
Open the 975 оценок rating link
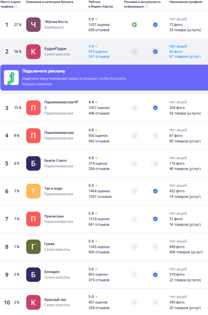click(x=98, y=52)
